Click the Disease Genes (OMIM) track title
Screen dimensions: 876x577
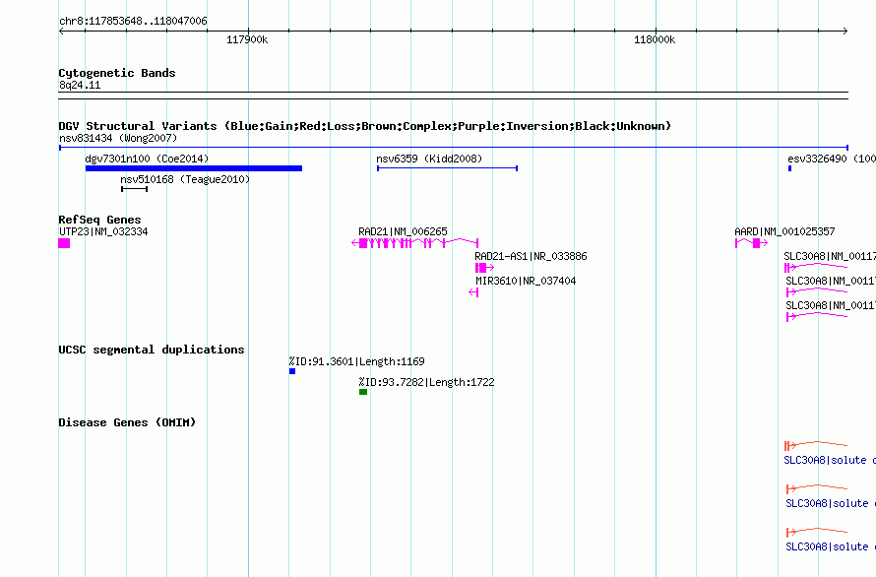point(127,422)
